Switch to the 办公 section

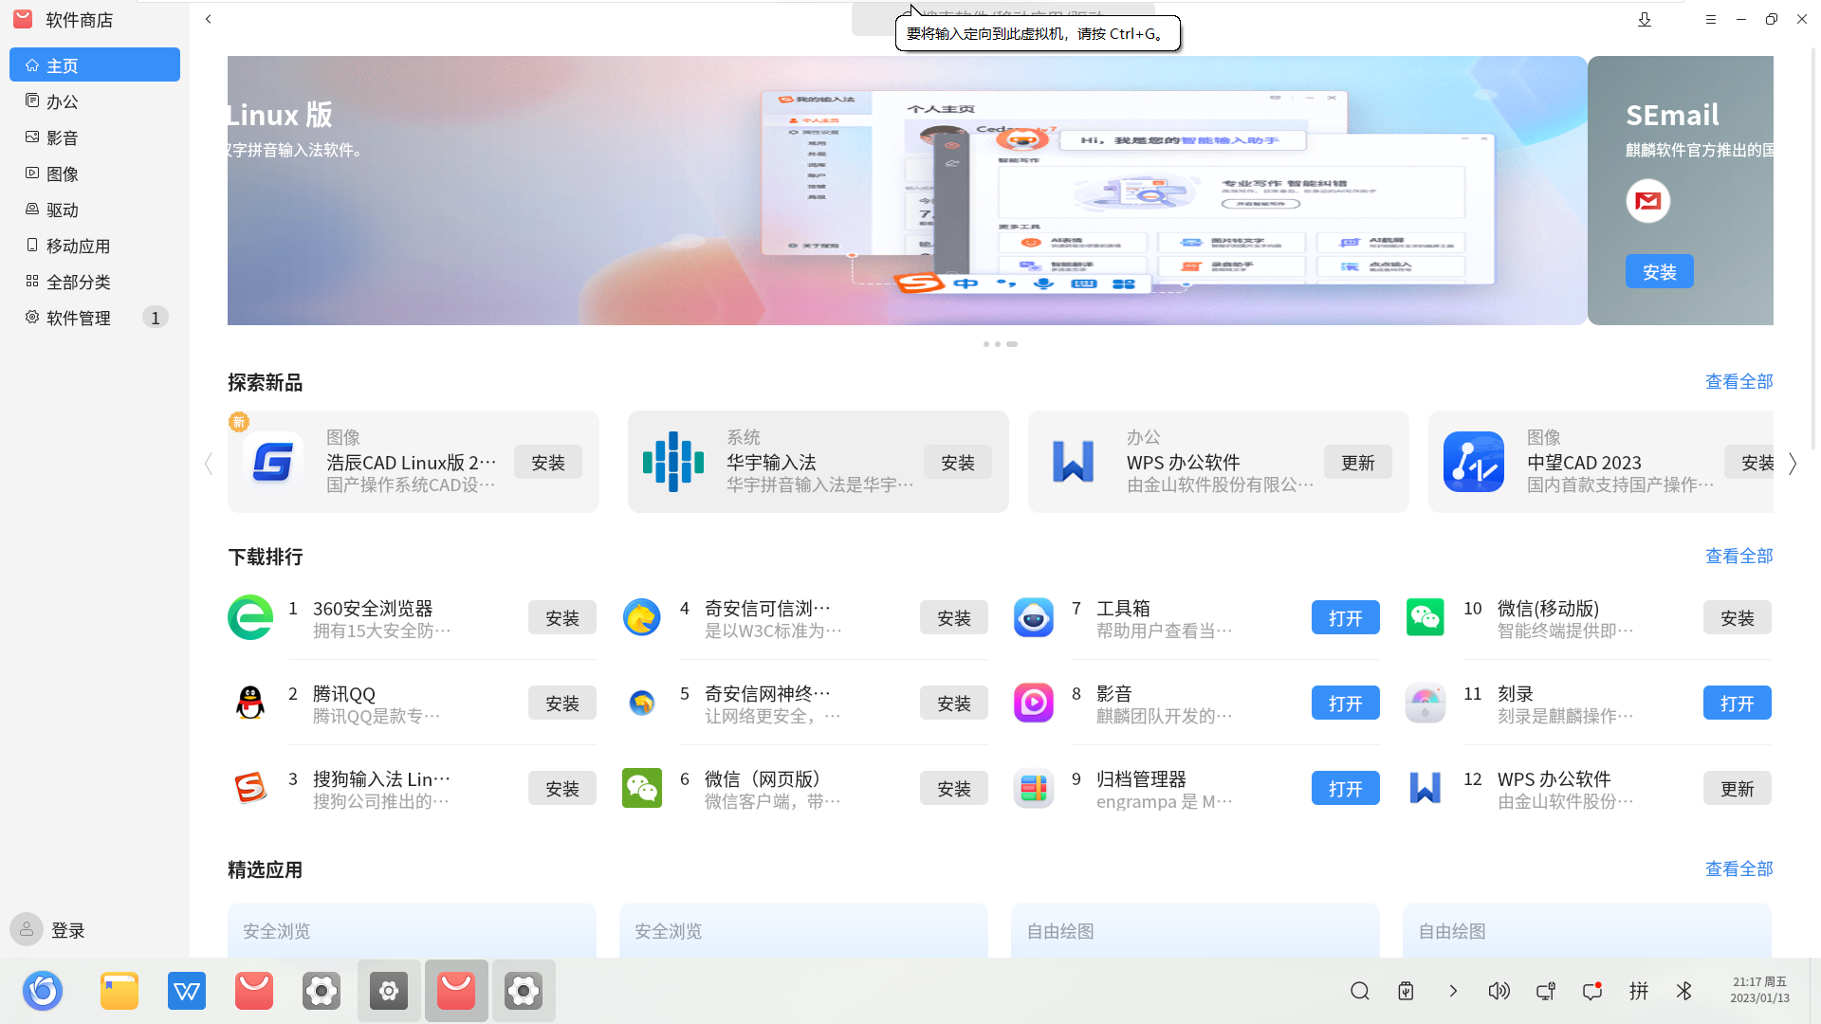64,101
